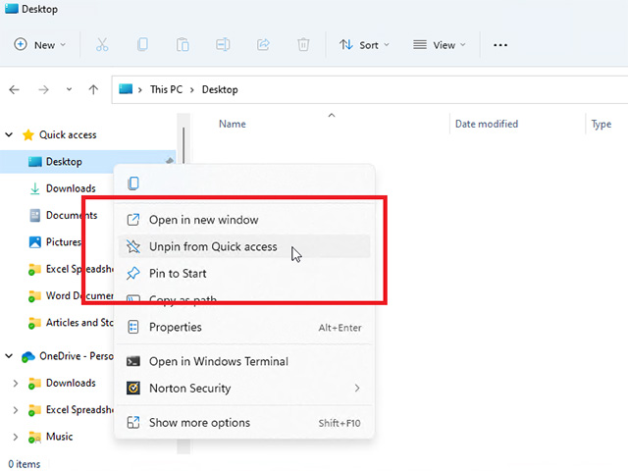Click the Rename icon in the toolbar

[x=223, y=44]
